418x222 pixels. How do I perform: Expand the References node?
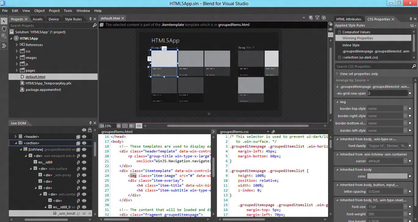tap(17, 45)
